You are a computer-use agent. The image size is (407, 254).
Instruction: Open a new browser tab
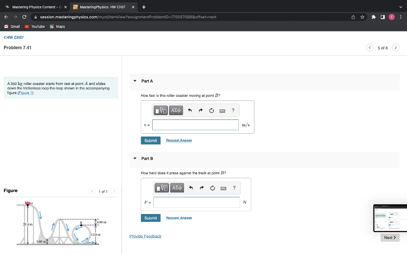point(144,7)
